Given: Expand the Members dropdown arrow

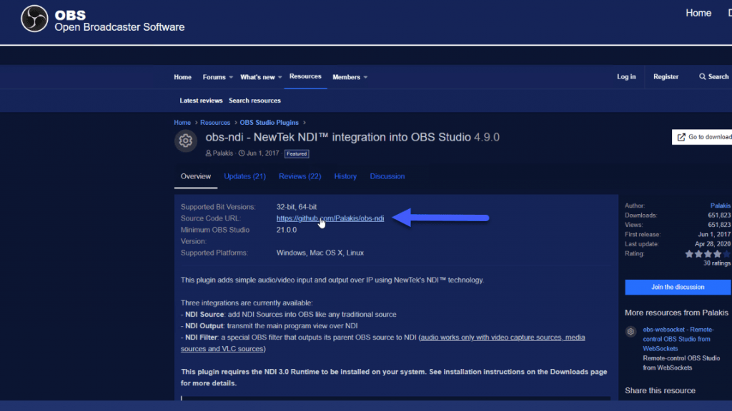Looking at the screenshot, I should tap(365, 77).
